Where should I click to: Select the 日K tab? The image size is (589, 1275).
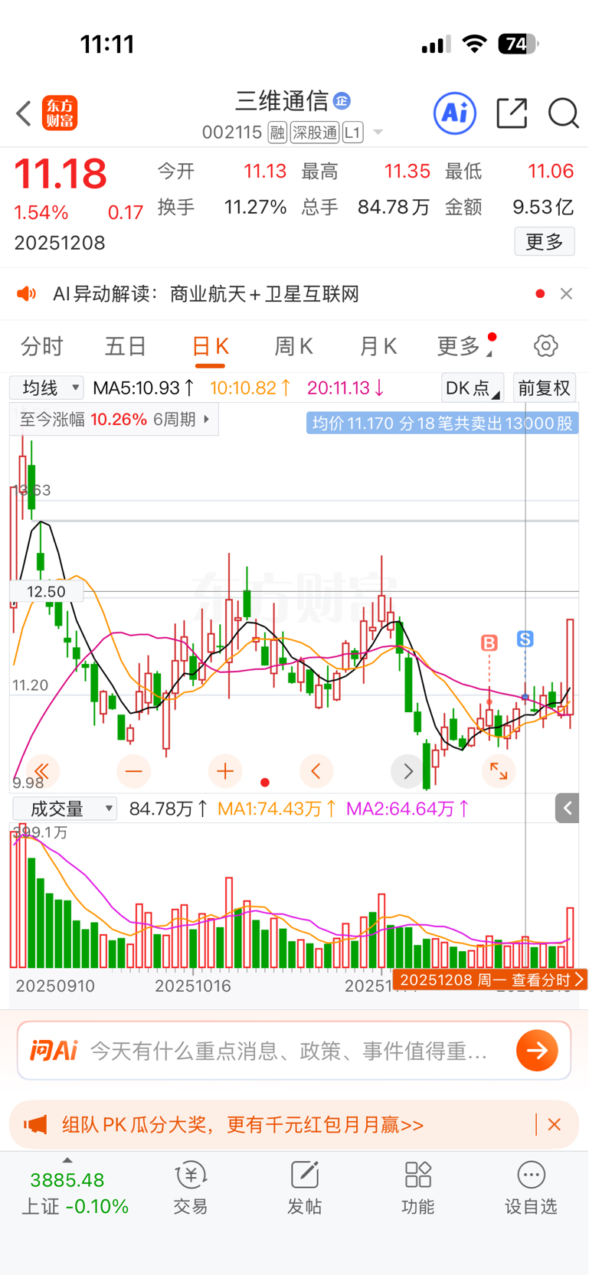click(210, 346)
